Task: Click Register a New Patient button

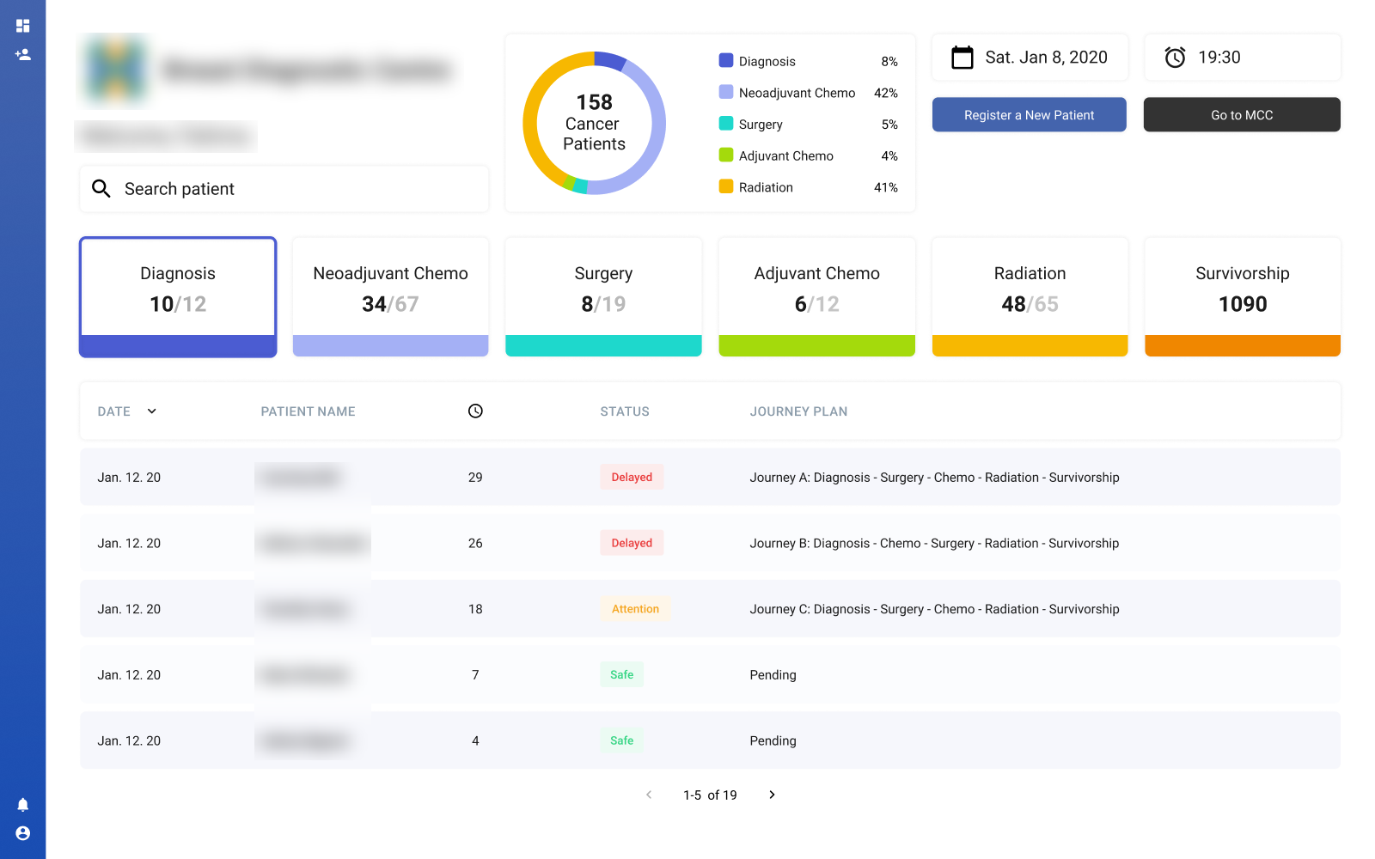Action: tap(1030, 115)
